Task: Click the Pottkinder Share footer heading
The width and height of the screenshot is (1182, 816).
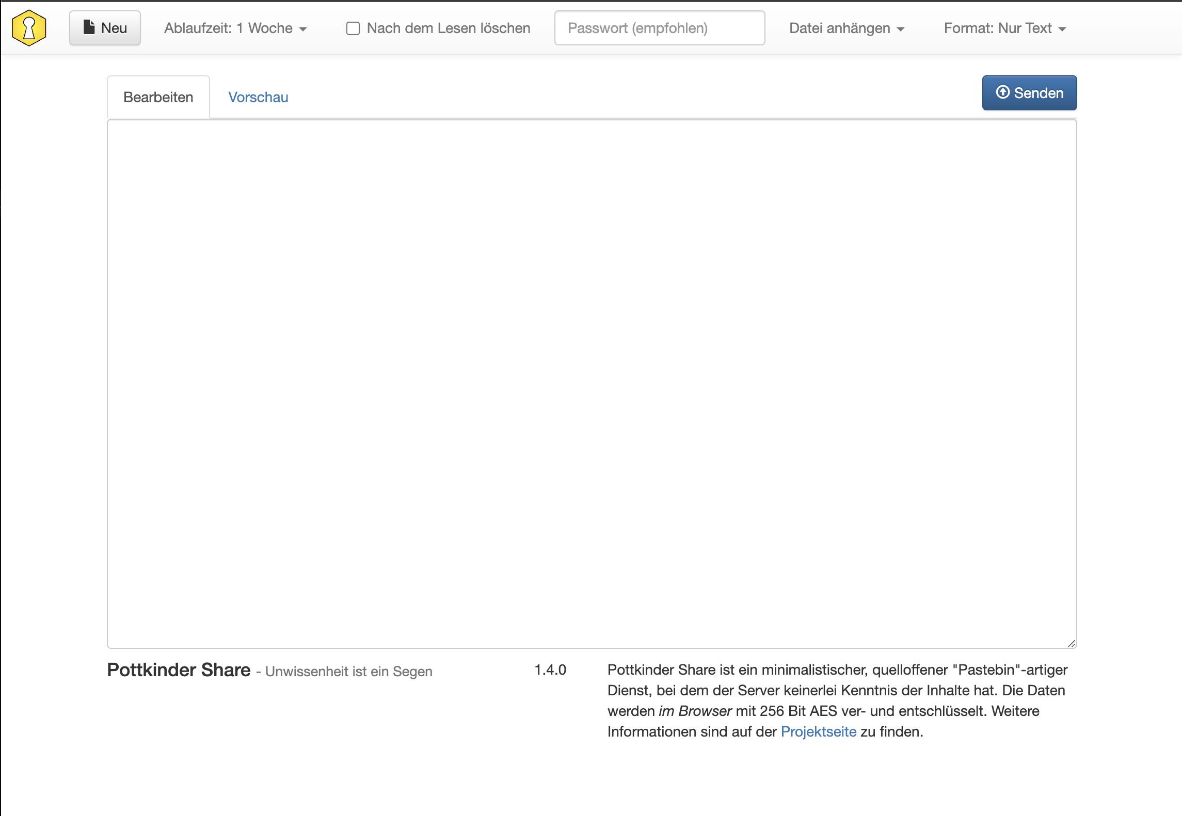Action: pos(179,670)
